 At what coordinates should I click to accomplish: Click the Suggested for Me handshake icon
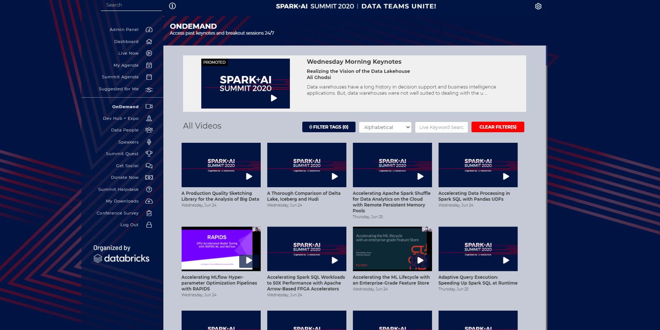coord(149,89)
